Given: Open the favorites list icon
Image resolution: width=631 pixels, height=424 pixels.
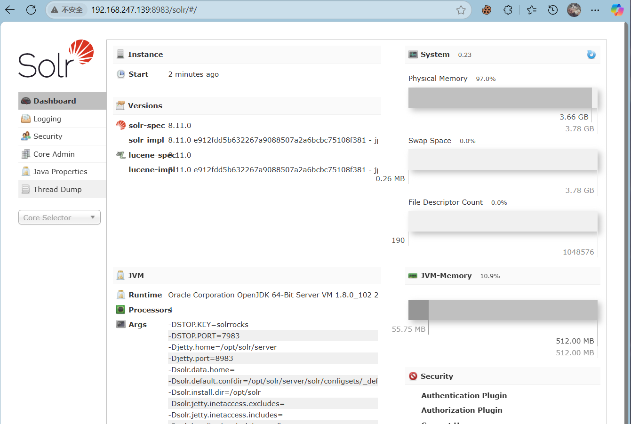Looking at the screenshot, I should coord(532,9).
